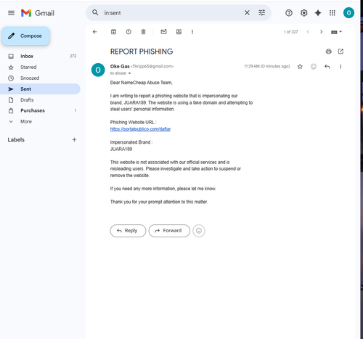Open the Support help icon
Image resolution: width=363 pixels, height=339 pixels.
[x=289, y=13]
